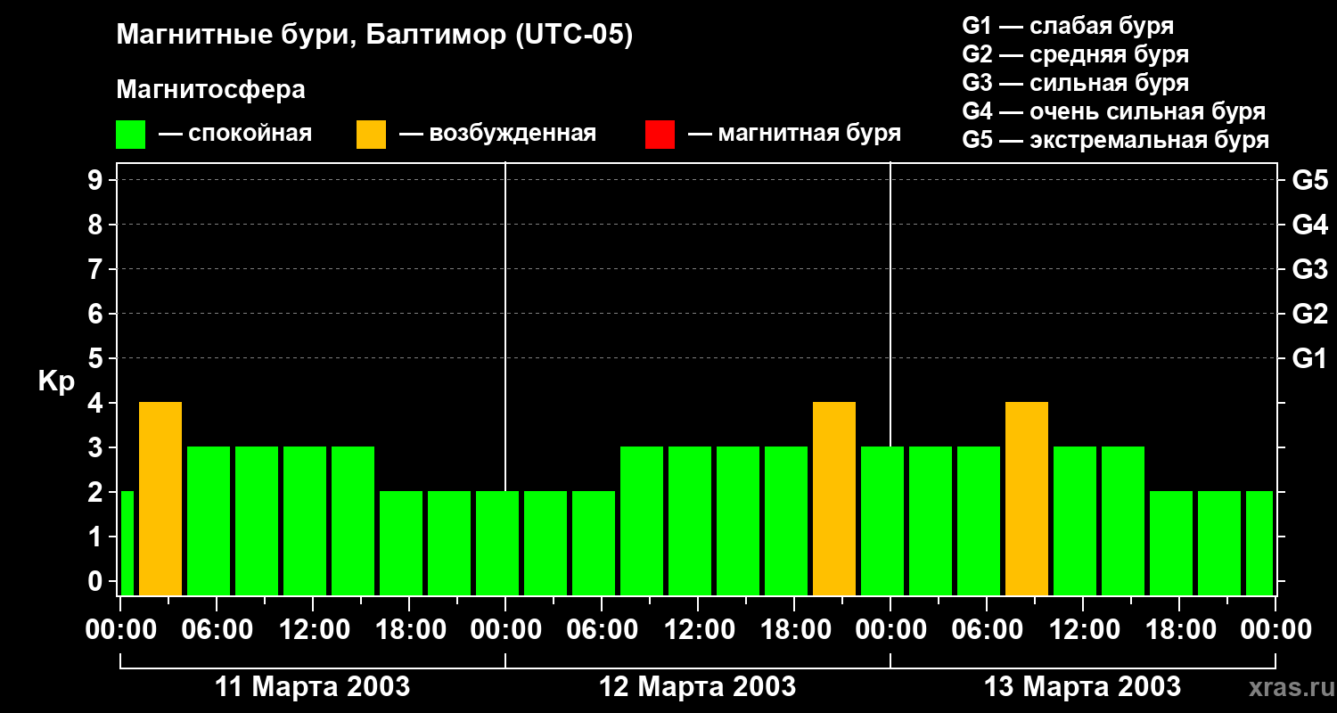Screen dimensions: 1337x713
Task: Click the '— магнитная буря' legend label
Action: click(x=795, y=134)
